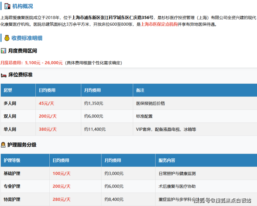
Task: Select the 护理等级 column header
Action: point(12,160)
